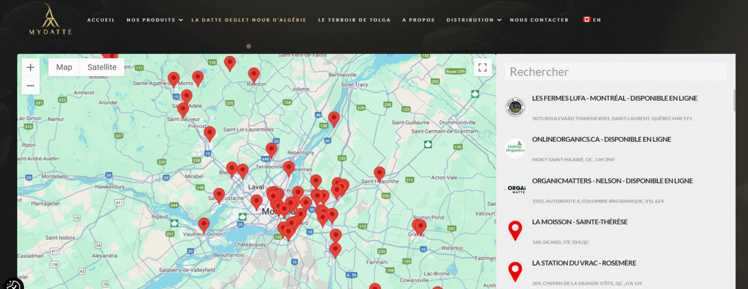Screen dimensions: 748x289
Task: Click address '3075 Boulevard Thimens #201'
Action: coord(612,119)
